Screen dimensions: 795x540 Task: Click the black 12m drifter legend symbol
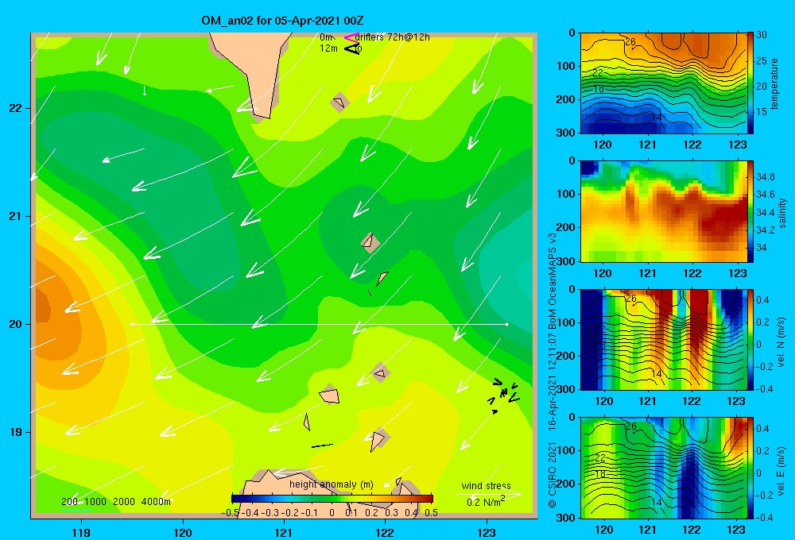(x=351, y=48)
